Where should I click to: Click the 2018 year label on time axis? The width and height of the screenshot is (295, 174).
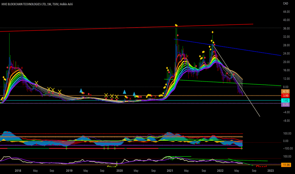coord(18,171)
